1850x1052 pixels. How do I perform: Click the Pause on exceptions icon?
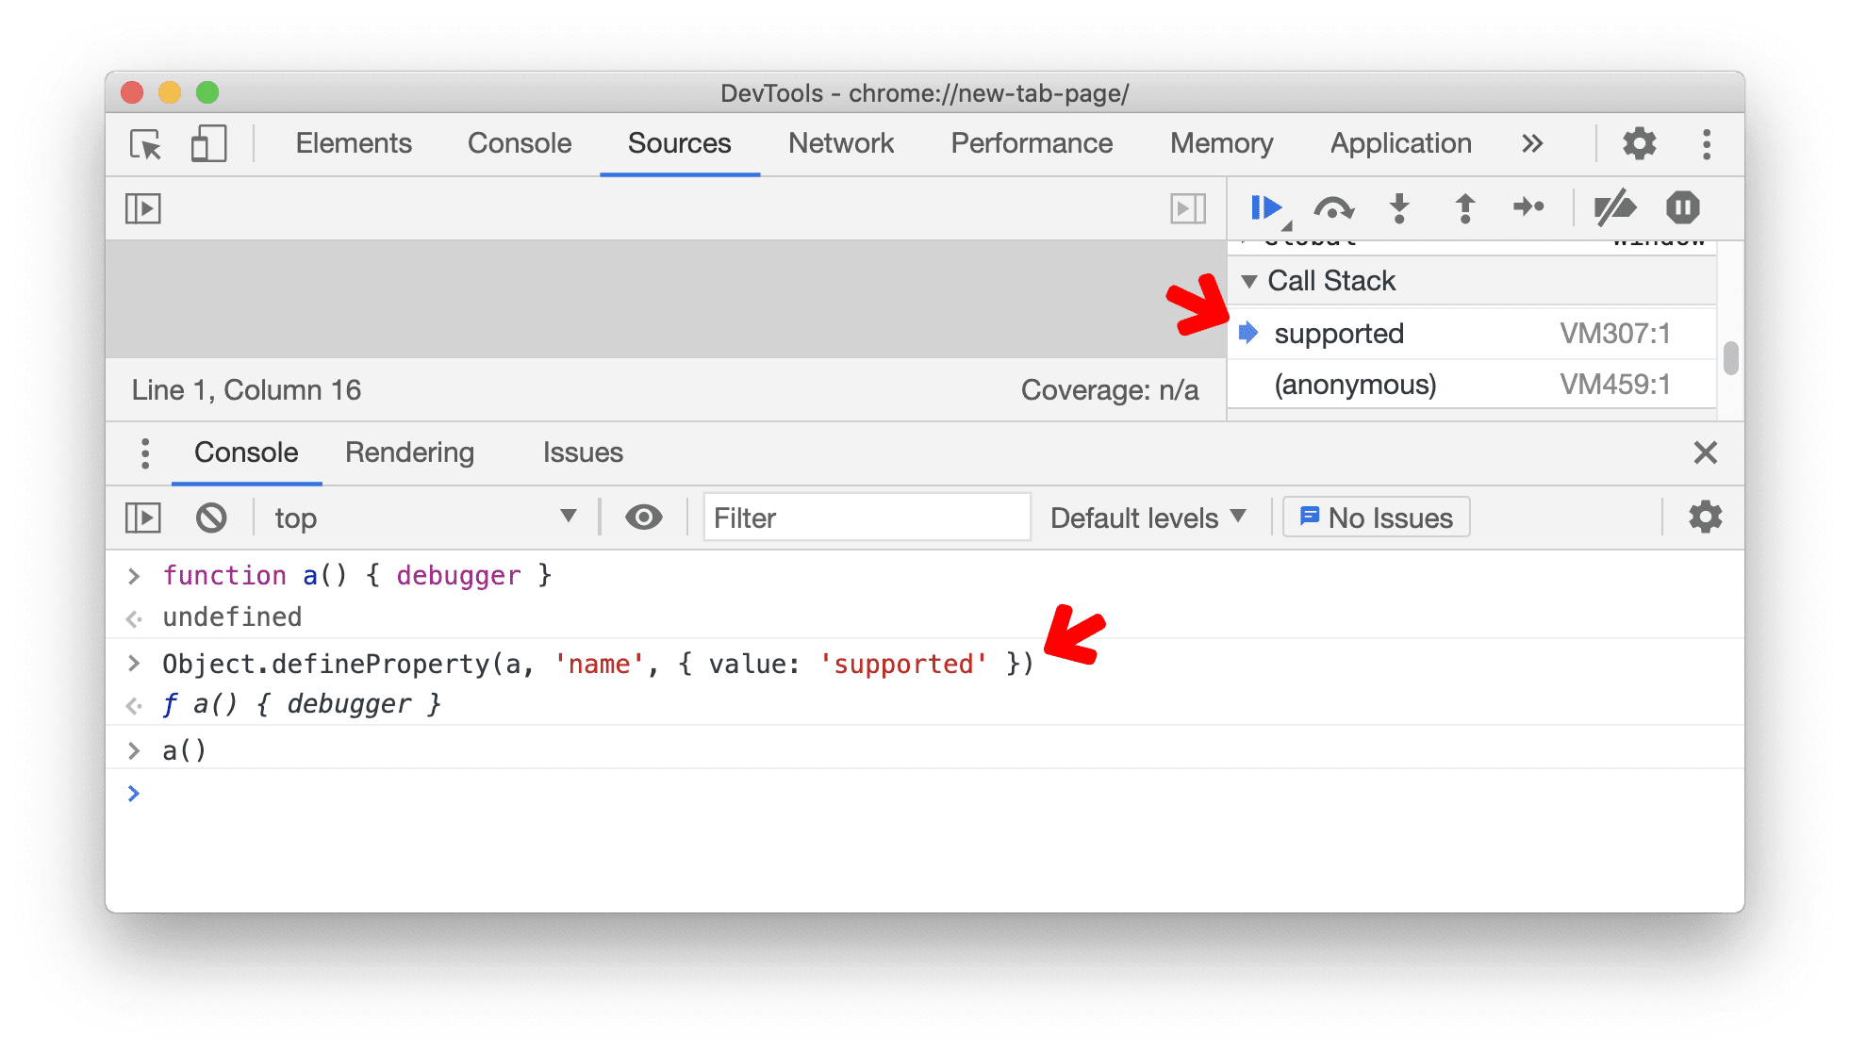click(x=1683, y=207)
